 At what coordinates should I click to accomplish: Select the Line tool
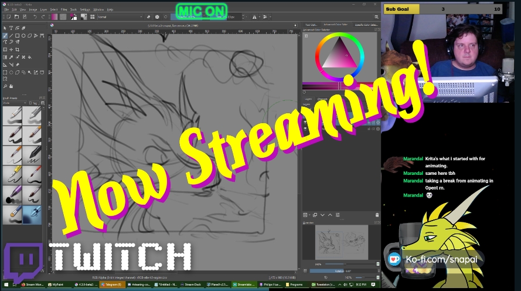(11, 36)
